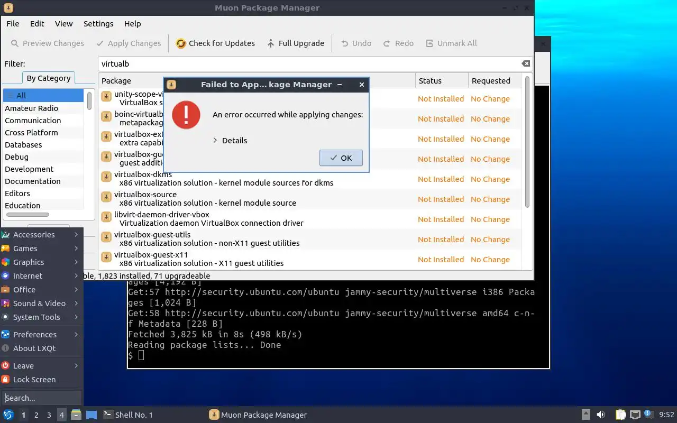Screen dimensions: 677x423
Task: Click the red error icon in the dialog
Action: point(186,115)
